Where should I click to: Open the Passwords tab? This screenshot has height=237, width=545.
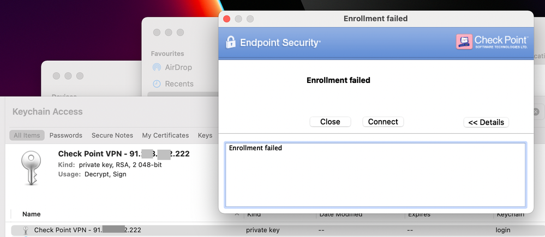pos(65,135)
